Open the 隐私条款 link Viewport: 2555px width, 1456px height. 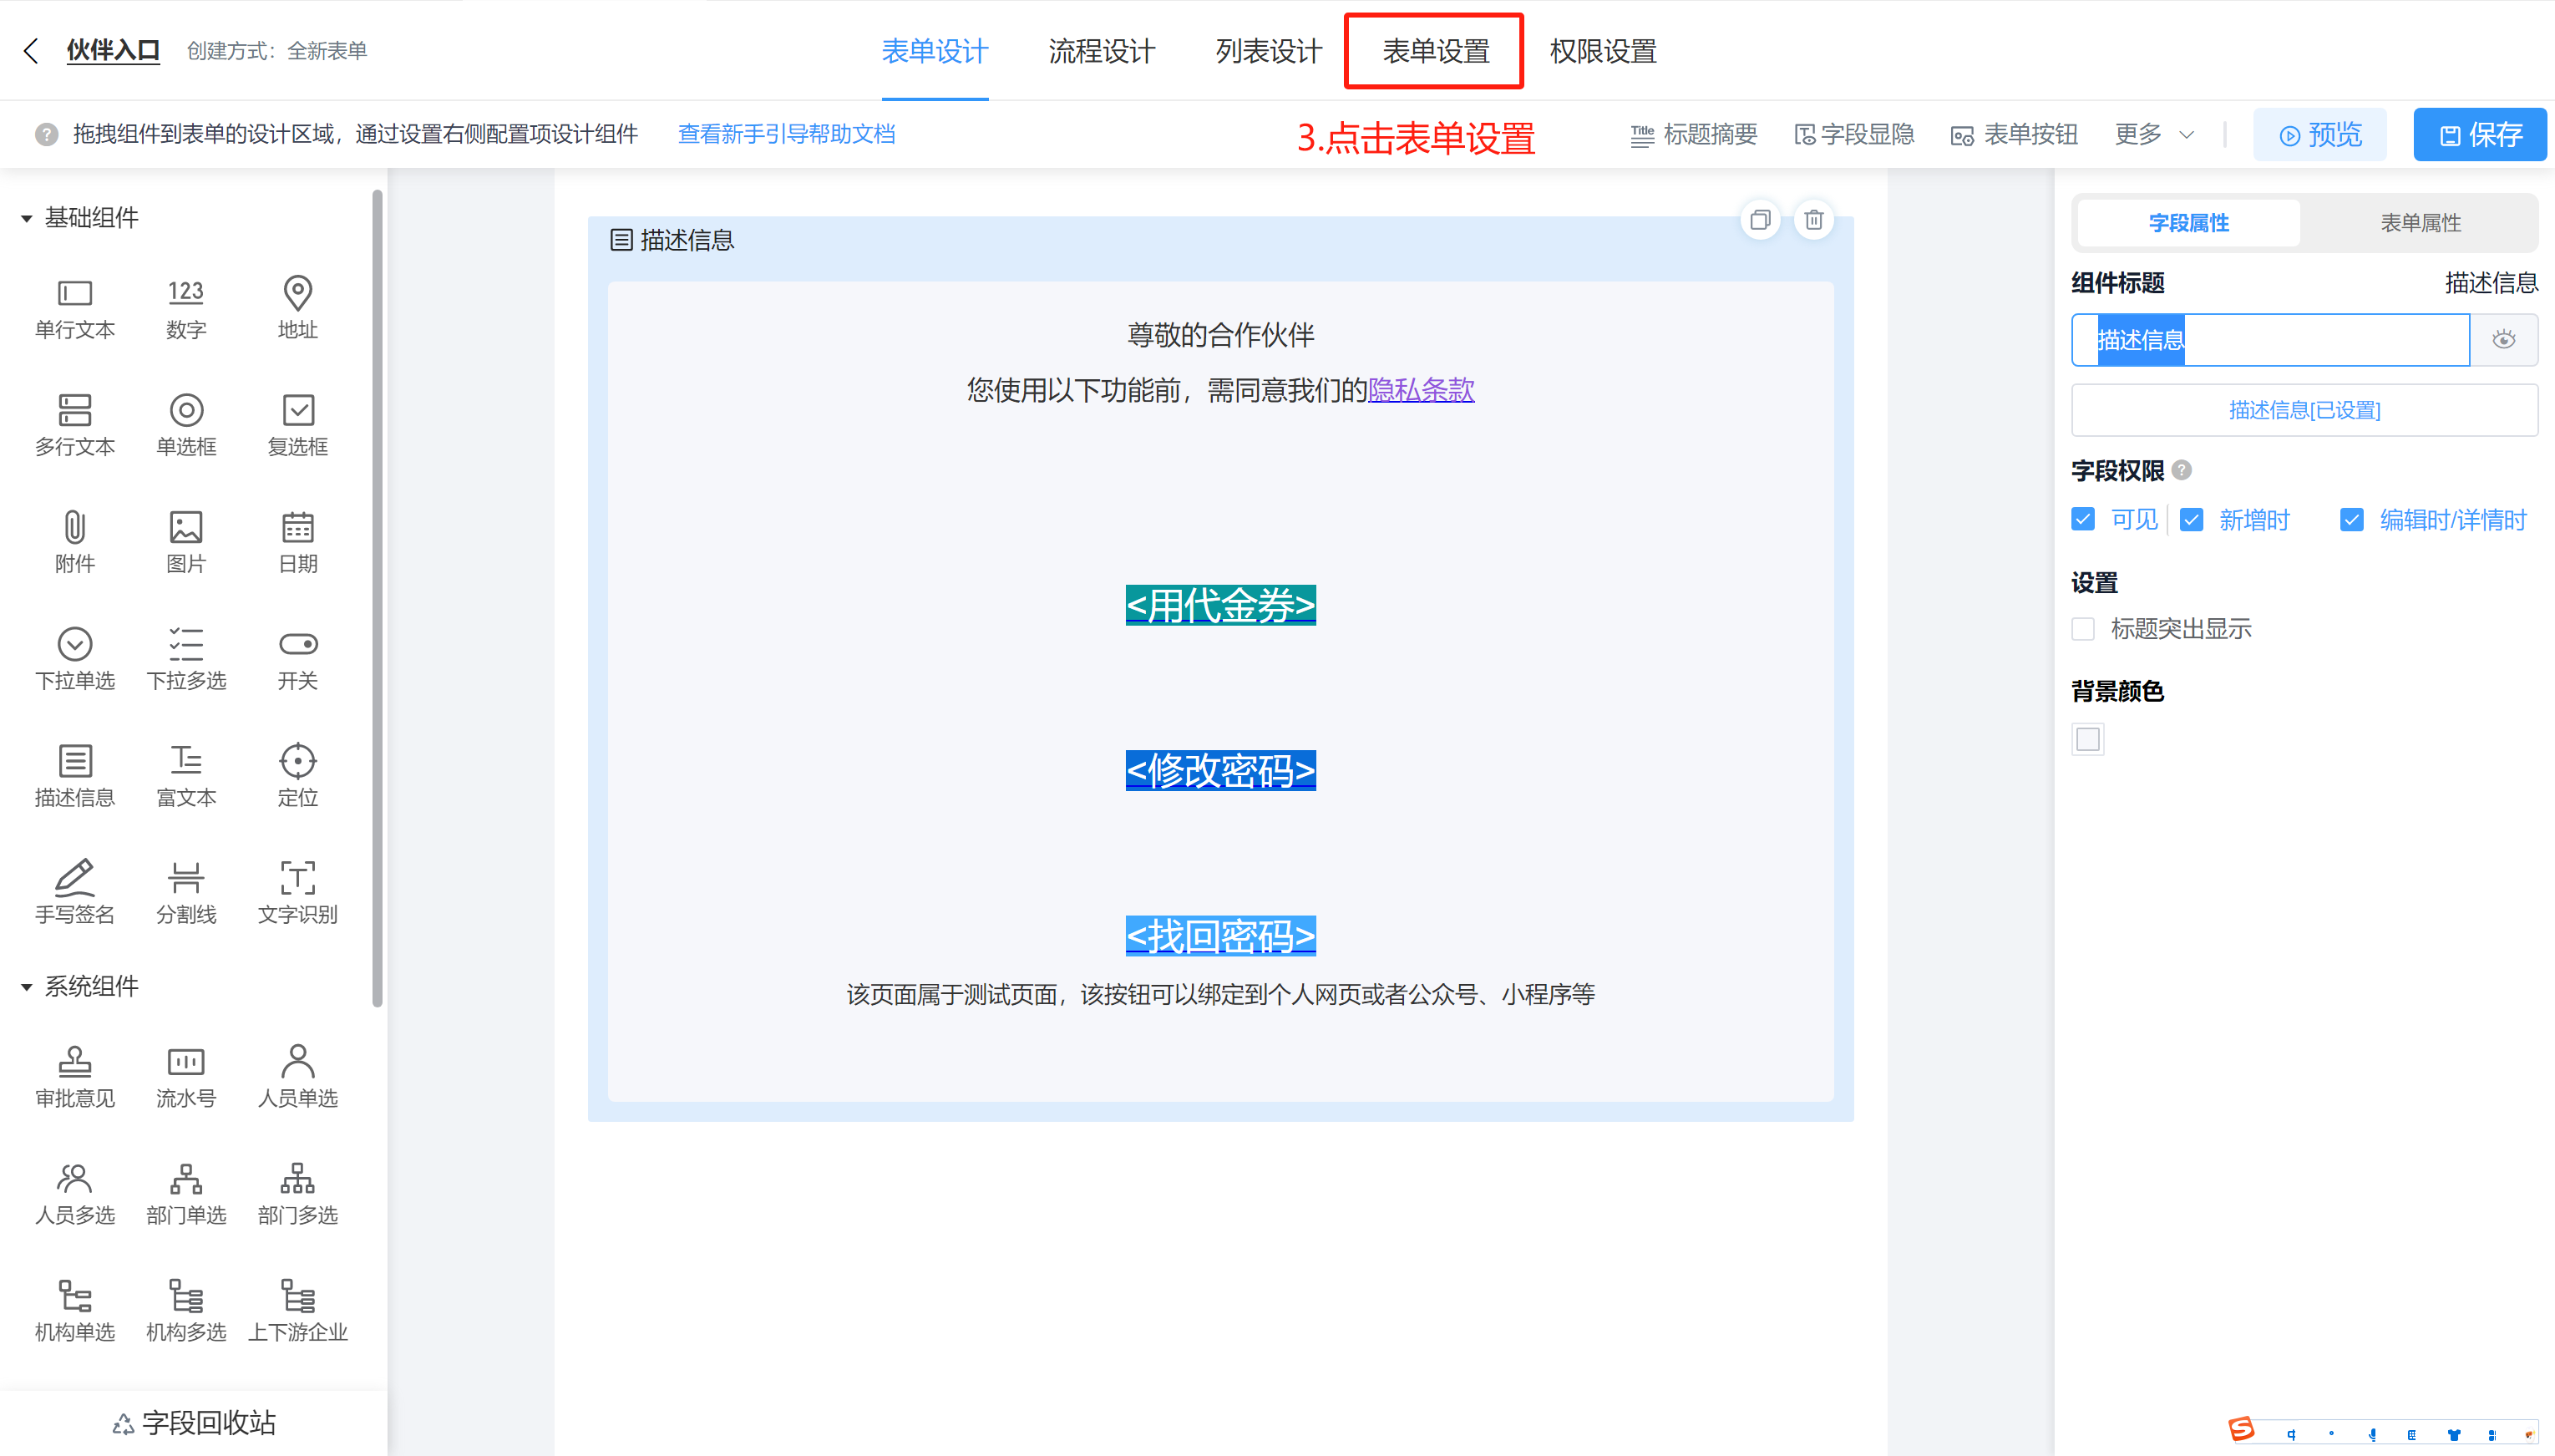click(1421, 390)
